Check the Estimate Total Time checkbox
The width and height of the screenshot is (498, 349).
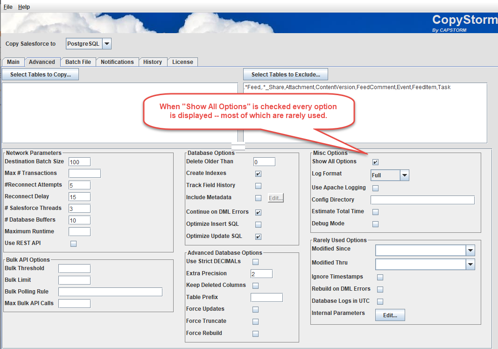coord(375,212)
